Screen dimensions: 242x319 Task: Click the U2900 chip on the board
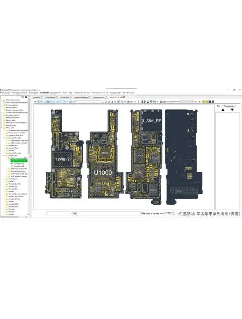pyautogui.click(x=63, y=159)
